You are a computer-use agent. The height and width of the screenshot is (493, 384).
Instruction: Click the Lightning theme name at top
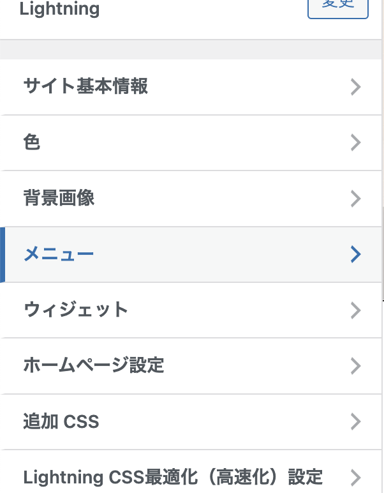59,9
